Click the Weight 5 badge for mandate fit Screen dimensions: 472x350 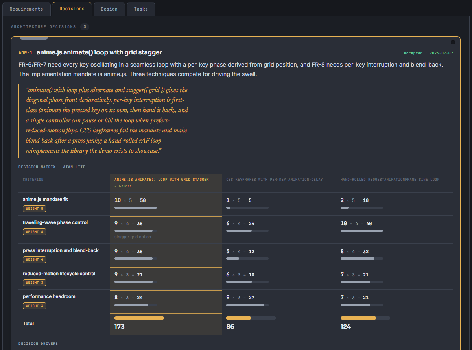tap(34, 209)
